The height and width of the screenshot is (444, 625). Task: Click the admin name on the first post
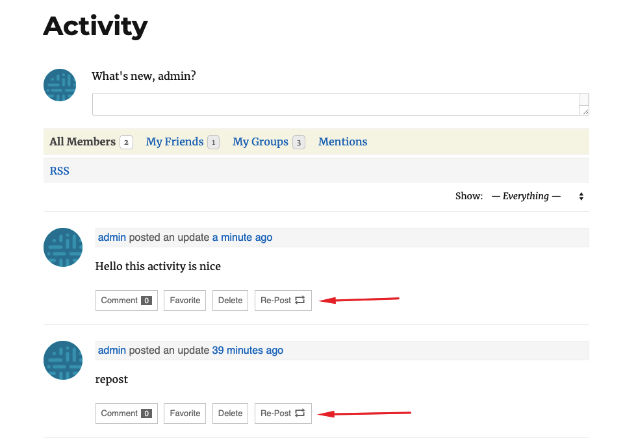[x=112, y=238]
